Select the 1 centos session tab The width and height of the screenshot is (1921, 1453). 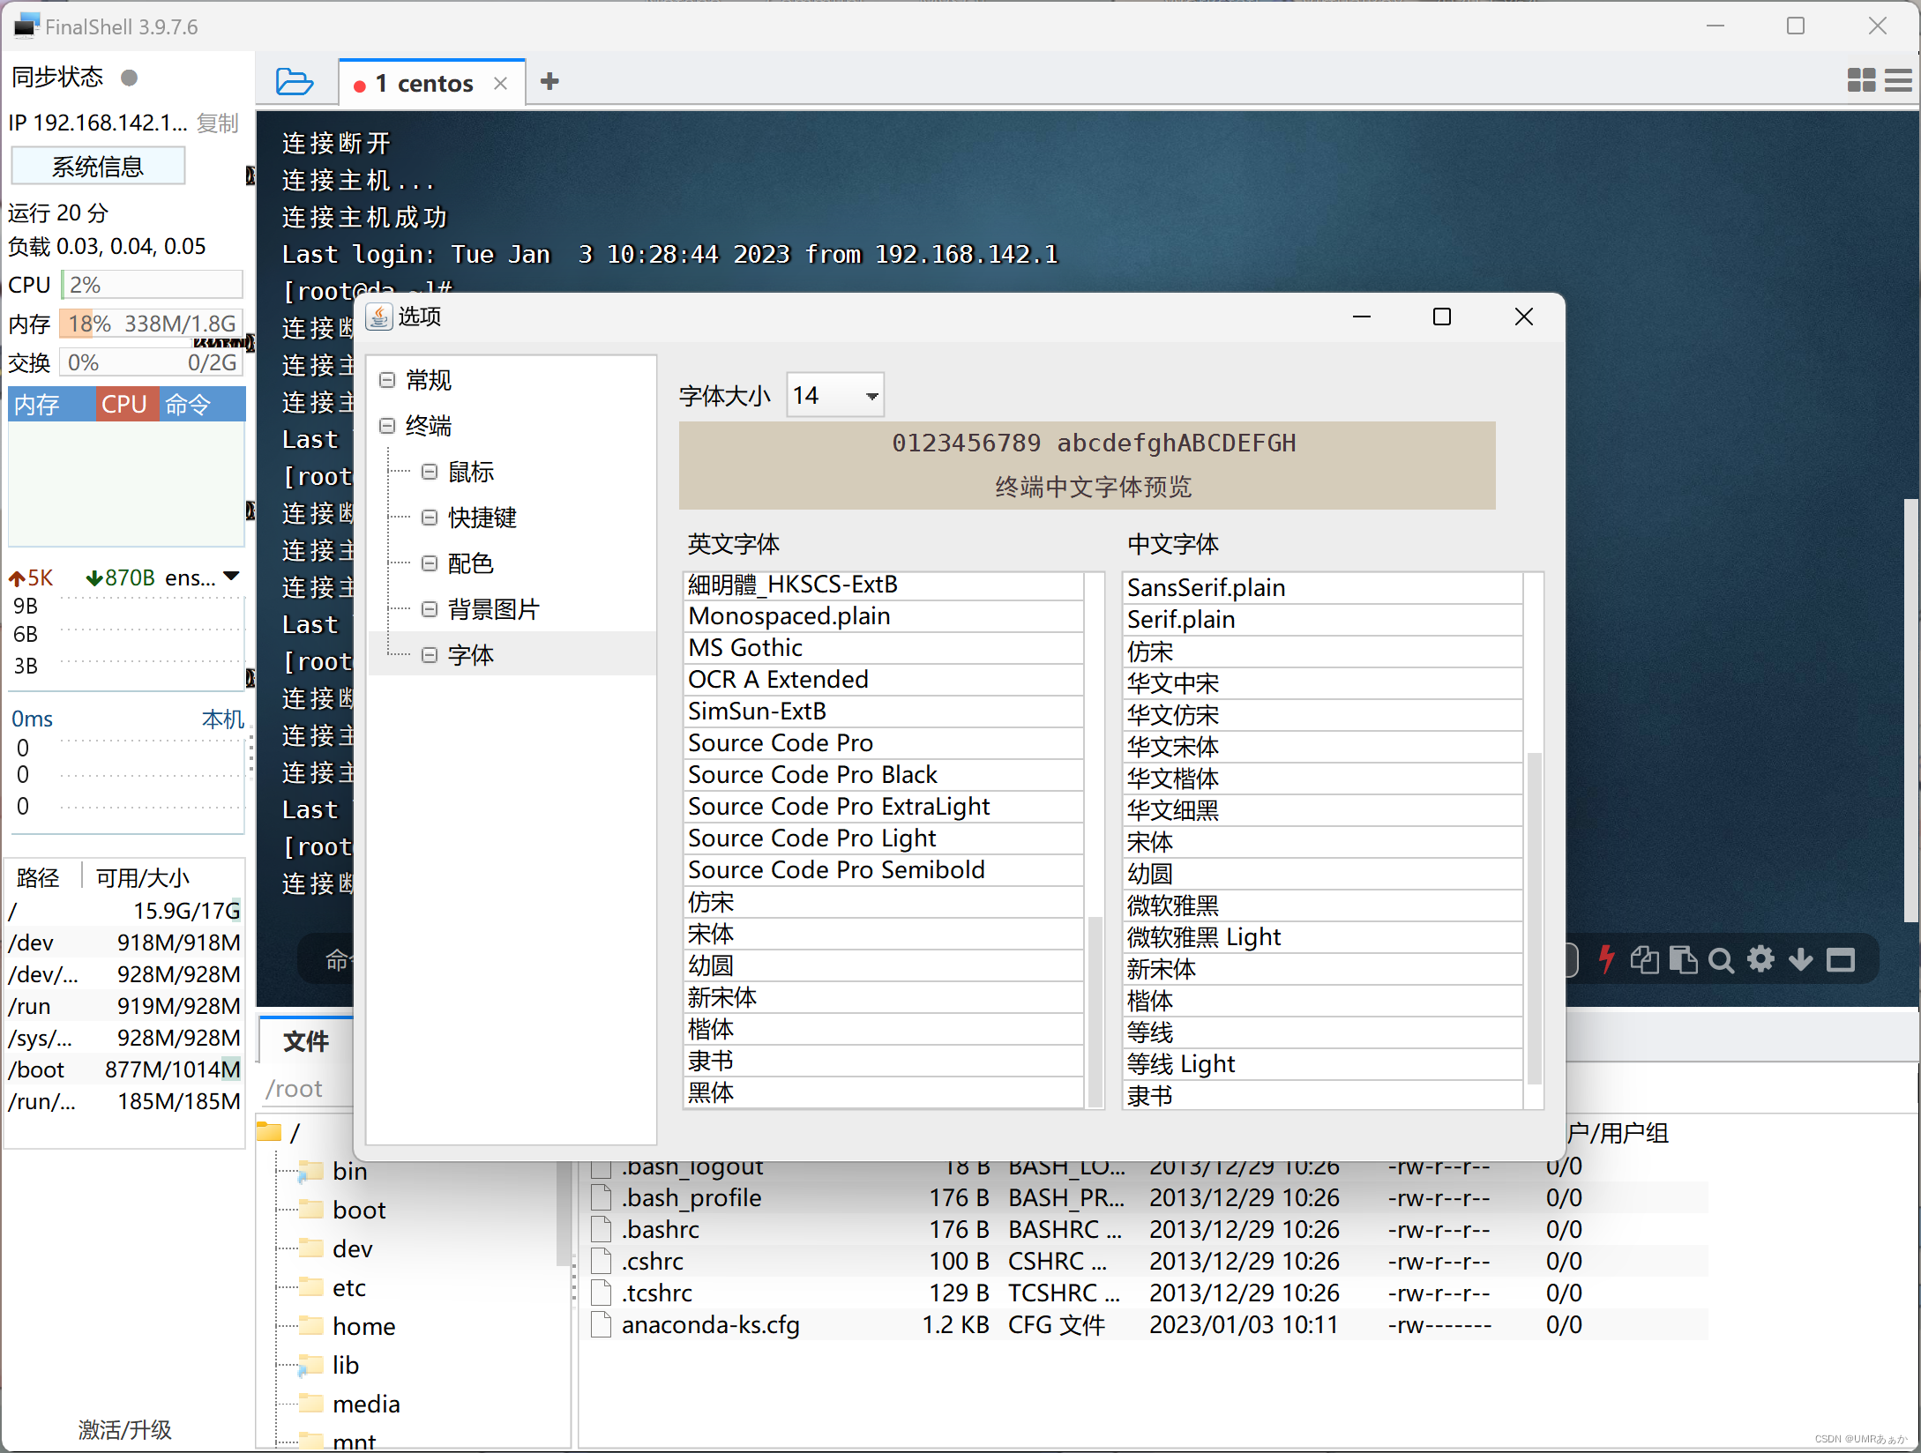click(423, 81)
